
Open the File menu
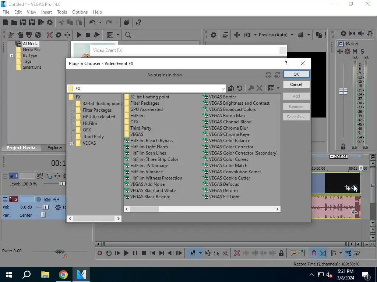[6, 12]
